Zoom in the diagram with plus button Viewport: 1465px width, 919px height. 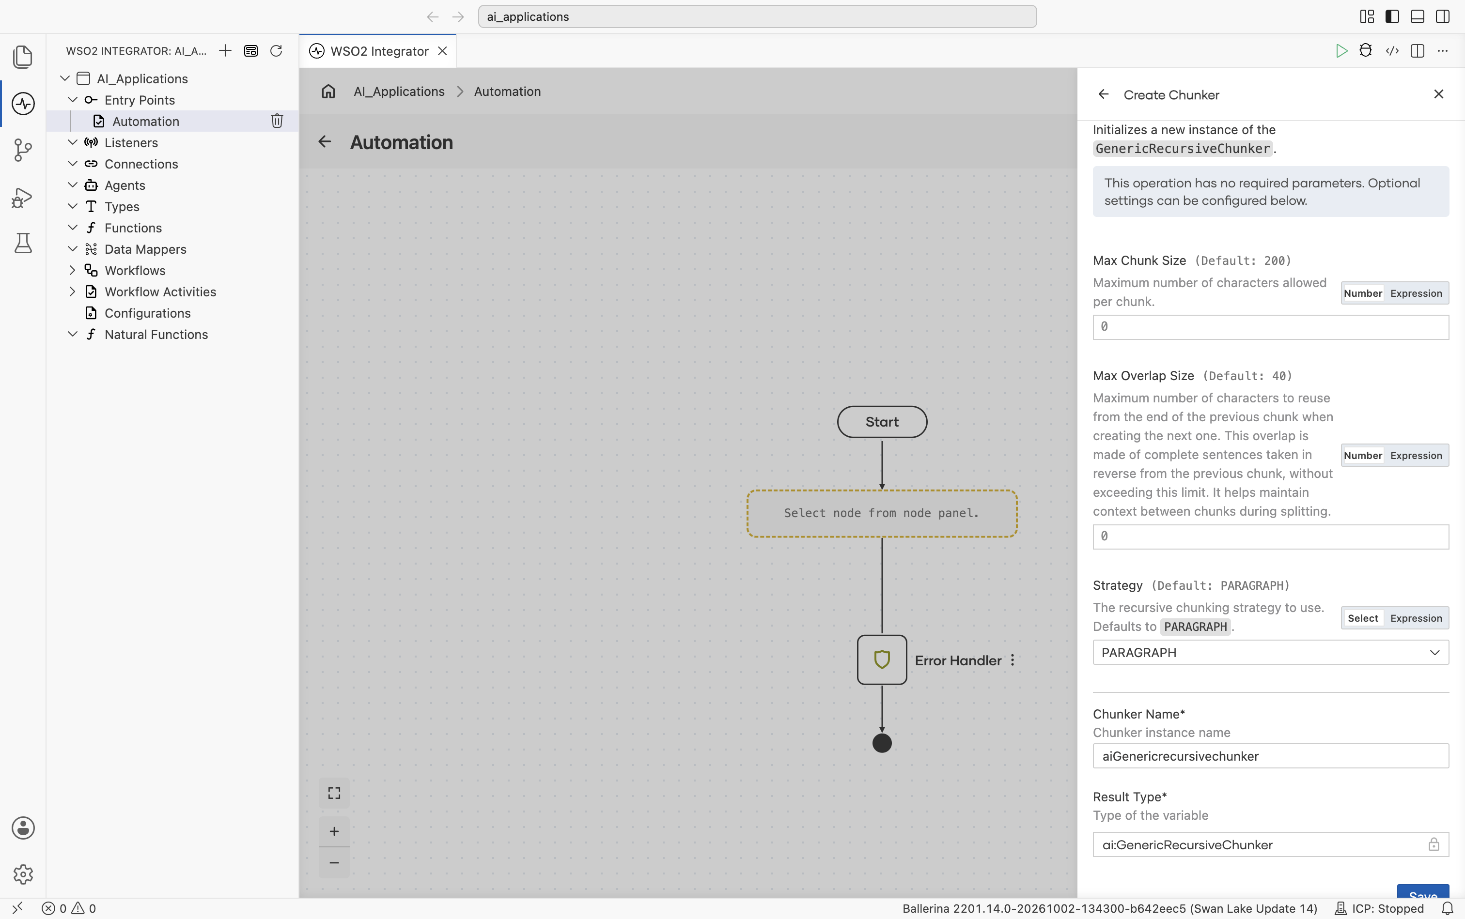point(334,831)
